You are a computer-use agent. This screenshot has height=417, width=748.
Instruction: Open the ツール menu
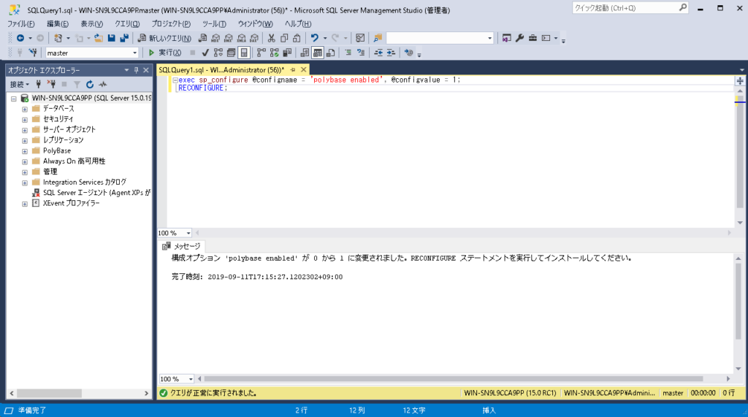(213, 23)
